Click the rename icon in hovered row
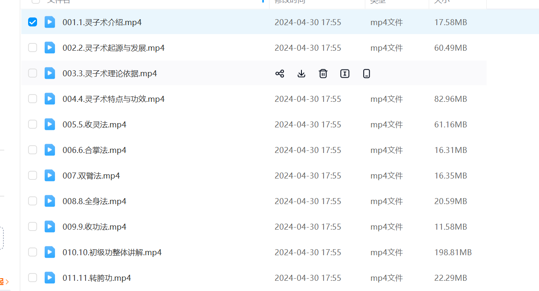The height and width of the screenshot is (291, 539). [345, 74]
